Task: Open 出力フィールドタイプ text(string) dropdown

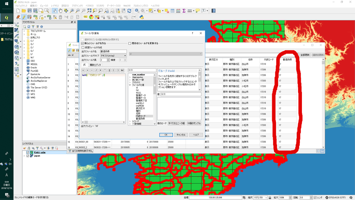Action: pos(113,56)
